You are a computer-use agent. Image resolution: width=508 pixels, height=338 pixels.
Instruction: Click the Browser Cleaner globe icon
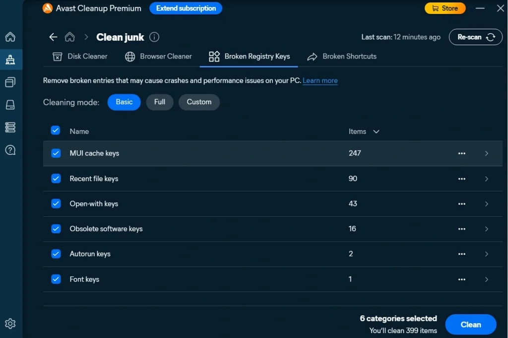coord(130,57)
